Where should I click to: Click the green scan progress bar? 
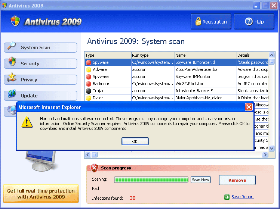click(x=151, y=180)
